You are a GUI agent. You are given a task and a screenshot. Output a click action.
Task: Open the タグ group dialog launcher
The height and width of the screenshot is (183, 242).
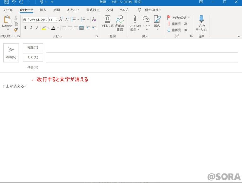click(191, 36)
